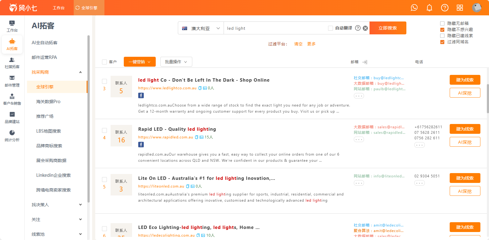Click 建为线索 for led light Co
This screenshot has width=489, height=240.
coord(465,80)
